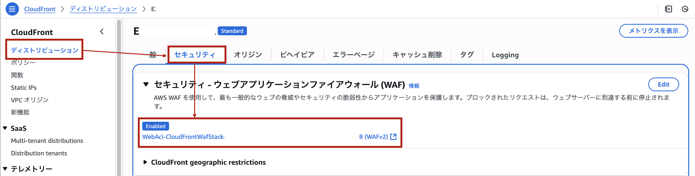Collapse the CloudFront side panel chevron
This screenshot has height=176, width=695.
click(102, 32)
